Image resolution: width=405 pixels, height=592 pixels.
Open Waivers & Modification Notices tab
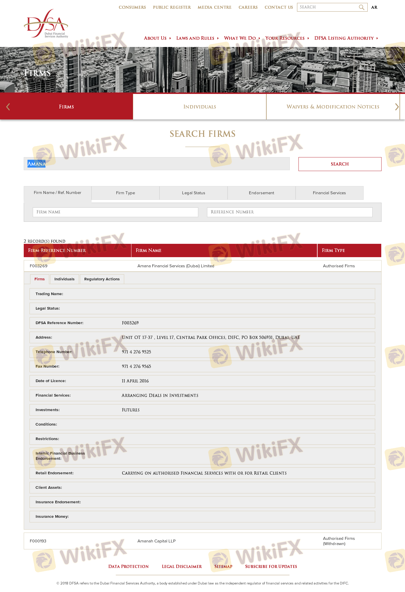coord(333,107)
